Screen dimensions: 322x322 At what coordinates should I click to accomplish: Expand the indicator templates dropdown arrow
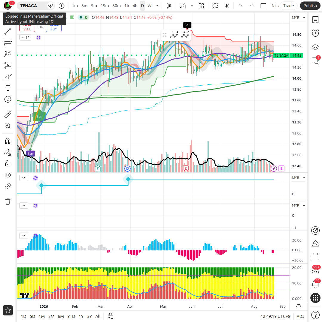192,6
